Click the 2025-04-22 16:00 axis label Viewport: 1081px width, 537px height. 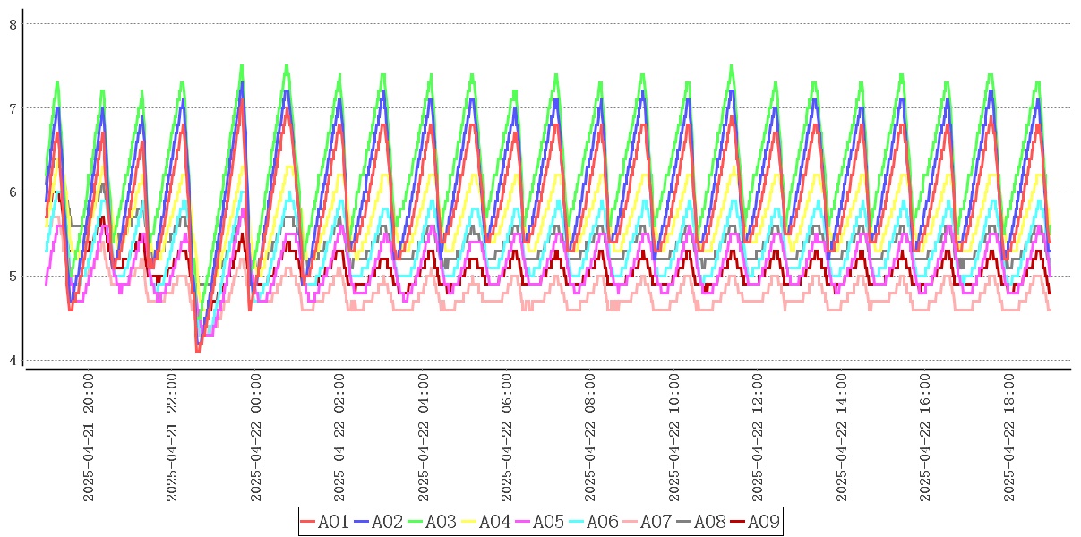[x=925, y=438]
